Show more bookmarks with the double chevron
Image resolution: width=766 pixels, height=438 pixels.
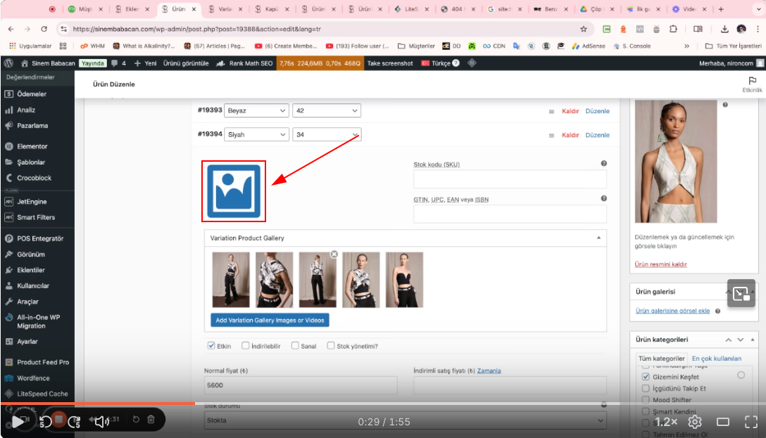[687, 46]
